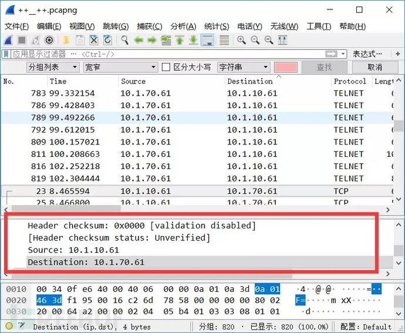The image size is (405, 333).
Task: Open the 视图(V) menu
Action: click(x=82, y=26)
